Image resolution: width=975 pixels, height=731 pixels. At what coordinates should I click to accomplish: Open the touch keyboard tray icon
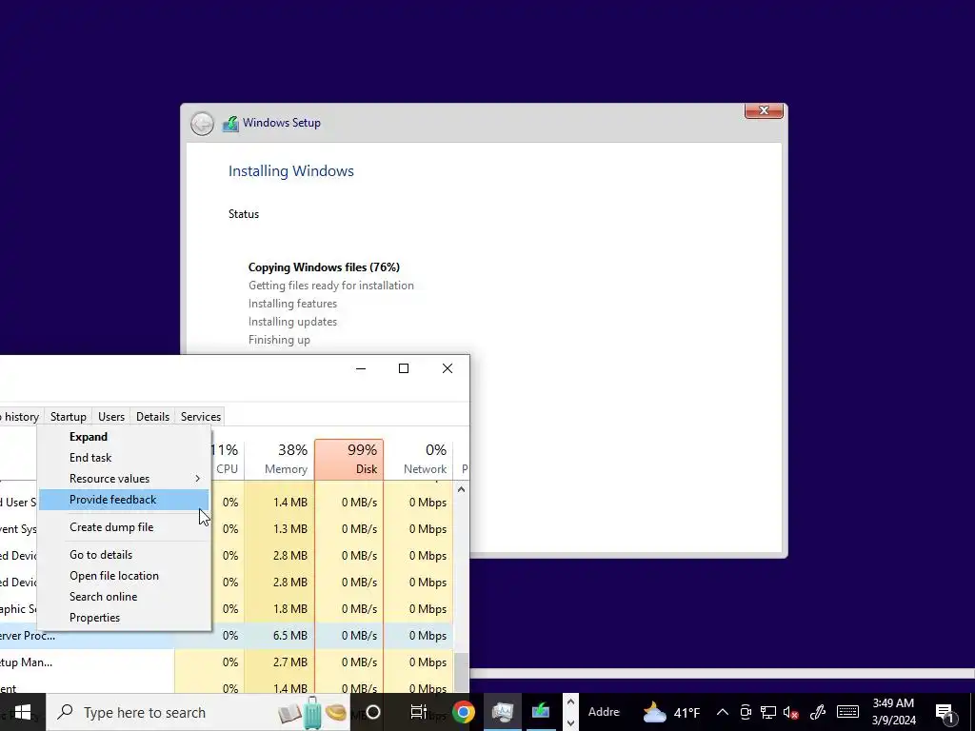847,712
